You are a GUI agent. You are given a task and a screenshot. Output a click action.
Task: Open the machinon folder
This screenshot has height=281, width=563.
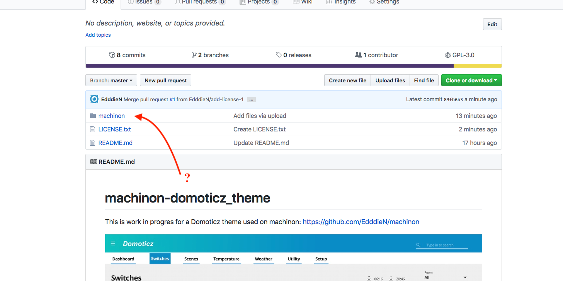pyautogui.click(x=112, y=116)
